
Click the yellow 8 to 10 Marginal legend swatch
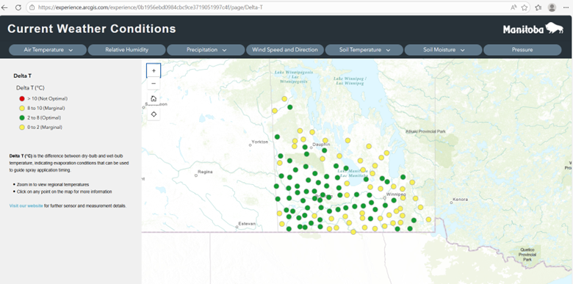pyautogui.click(x=22, y=108)
